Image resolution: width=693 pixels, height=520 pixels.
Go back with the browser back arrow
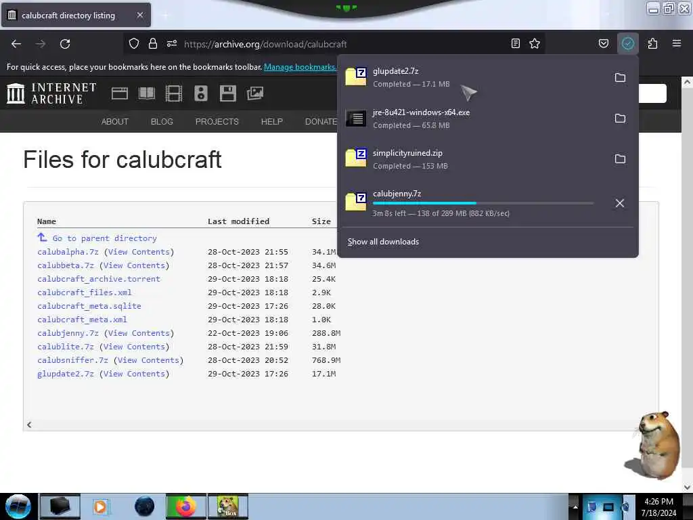(16, 44)
